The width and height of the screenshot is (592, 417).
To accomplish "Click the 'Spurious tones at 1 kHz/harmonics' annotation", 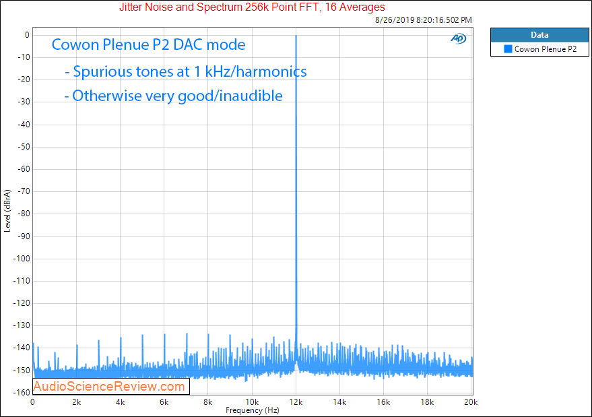I will pos(186,71).
